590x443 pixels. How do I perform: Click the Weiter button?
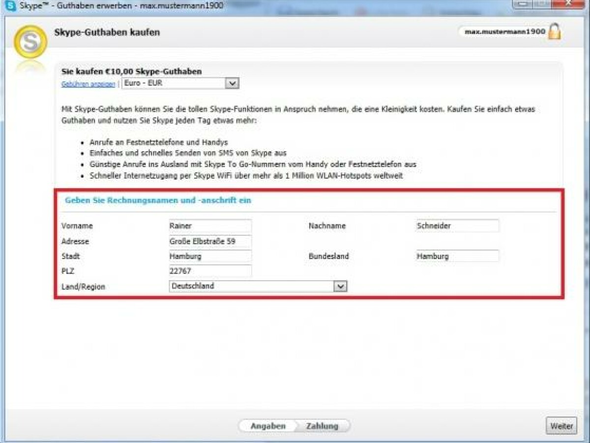pos(561,426)
